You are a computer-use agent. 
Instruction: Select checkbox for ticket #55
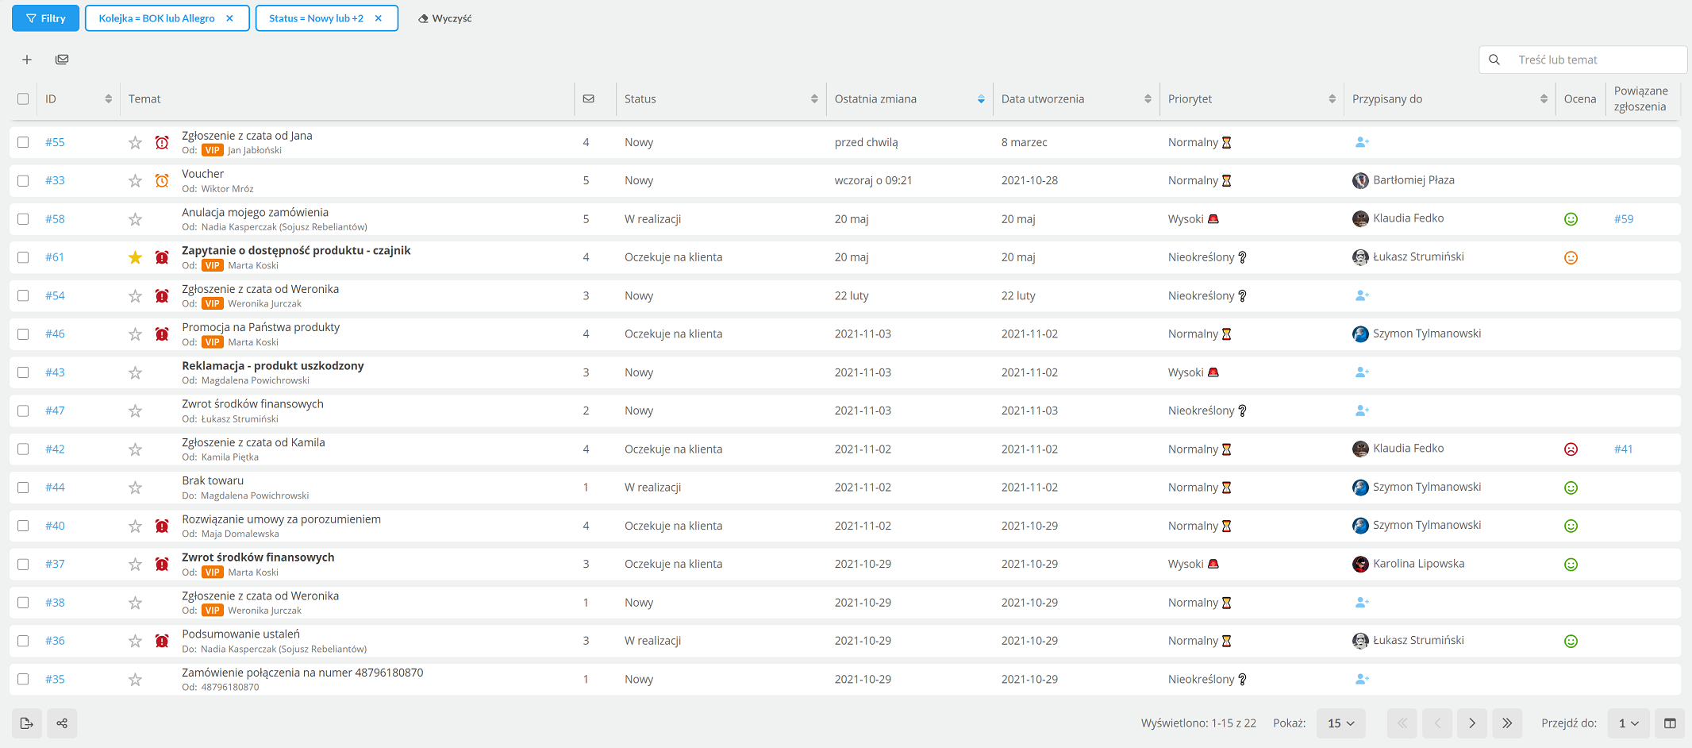(x=23, y=142)
